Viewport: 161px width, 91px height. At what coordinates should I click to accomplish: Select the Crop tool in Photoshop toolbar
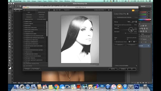click(10, 23)
